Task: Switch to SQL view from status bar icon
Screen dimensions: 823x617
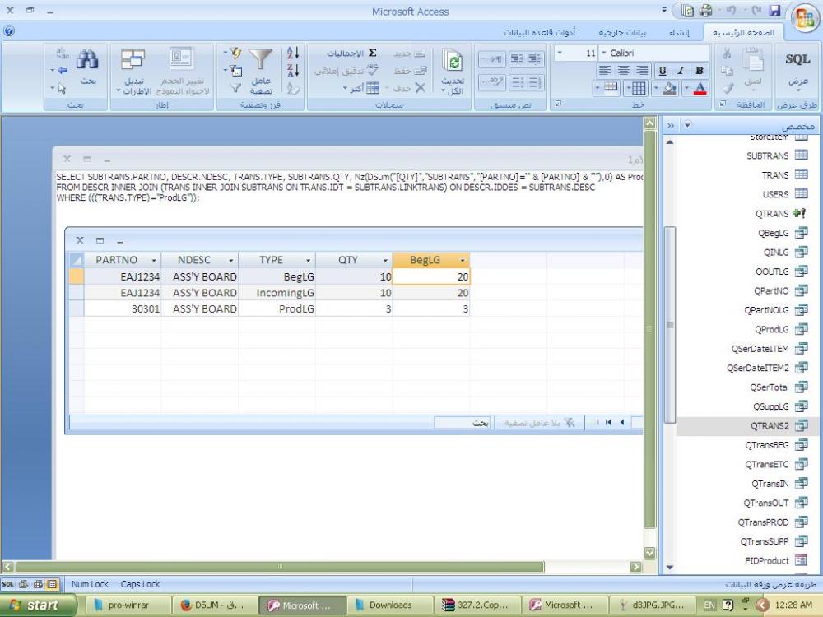Action: tap(8, 584)
